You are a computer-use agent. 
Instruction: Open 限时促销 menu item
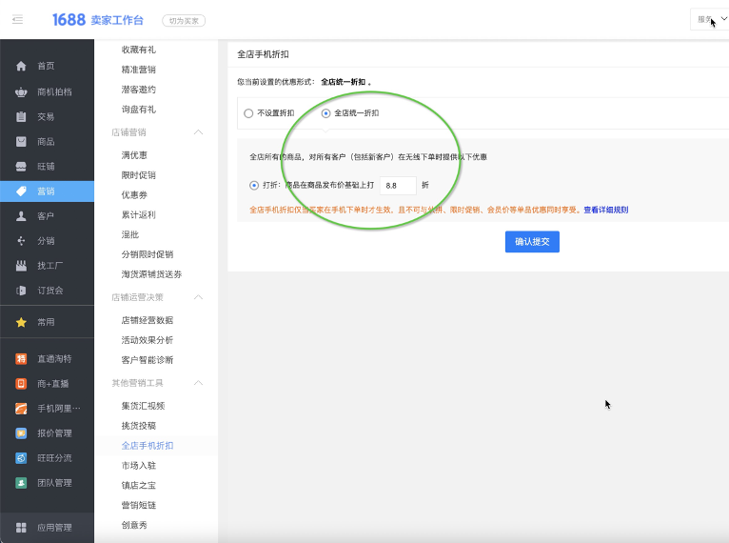pyautogui.click(x=139, y=175)
